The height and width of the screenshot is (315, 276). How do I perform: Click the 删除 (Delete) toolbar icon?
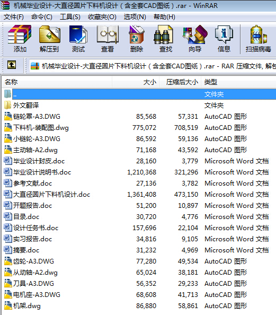pyautogui.click(x=137, y=34)
